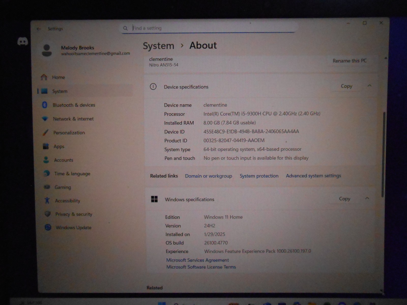Select the System type value text
The width and height of the screenshot is (407, 305).
tap(252, 149)
